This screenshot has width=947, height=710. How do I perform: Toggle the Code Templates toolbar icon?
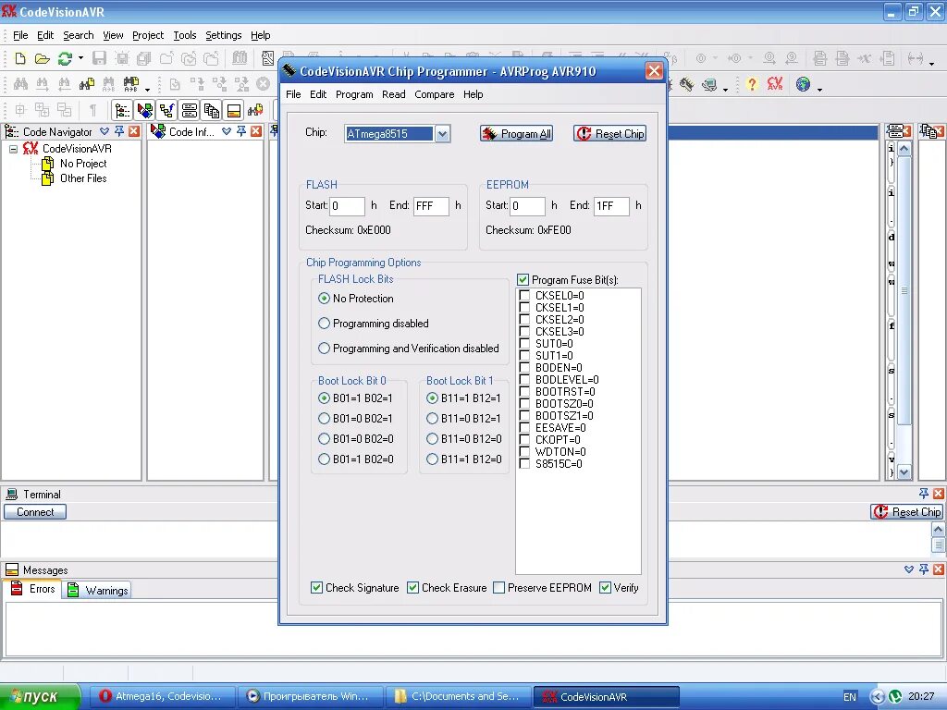[189, 111]
